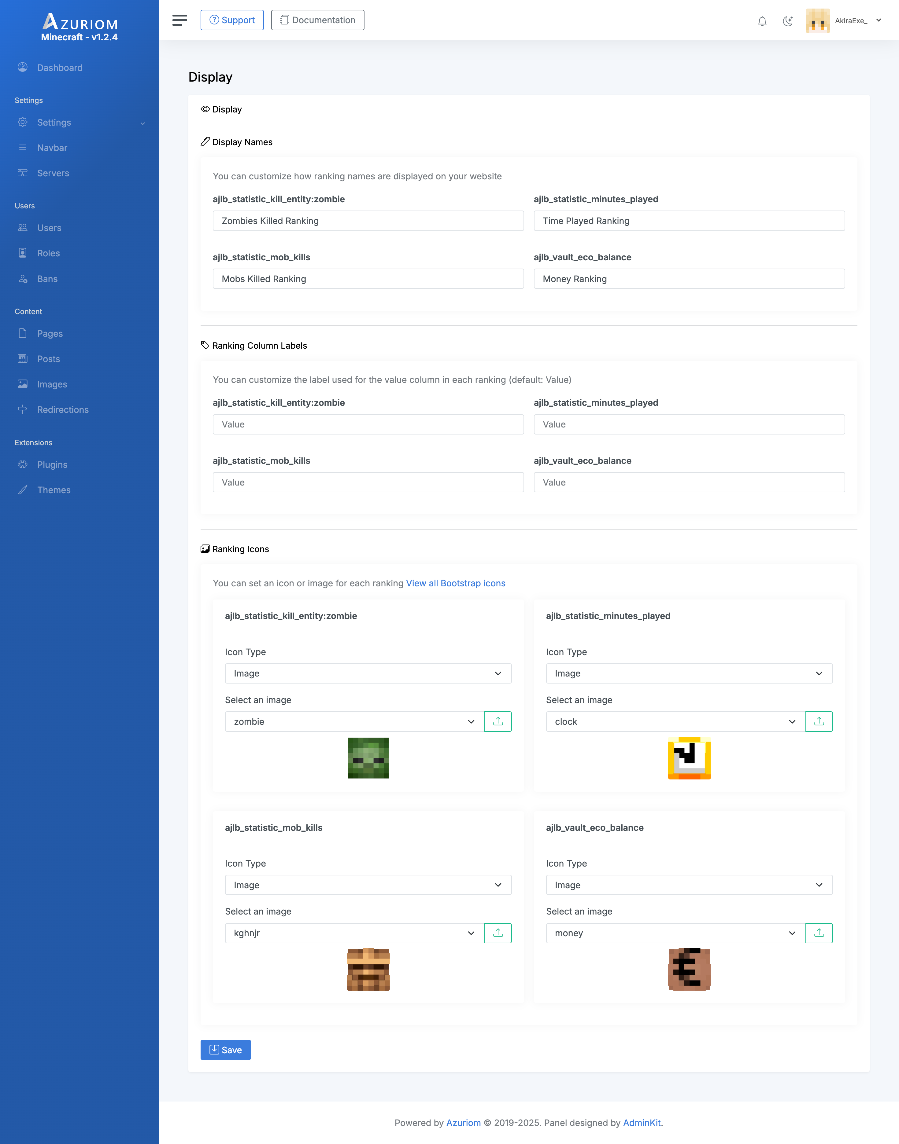Focus minutes_played column label Value field

click(x=689, y=424)
